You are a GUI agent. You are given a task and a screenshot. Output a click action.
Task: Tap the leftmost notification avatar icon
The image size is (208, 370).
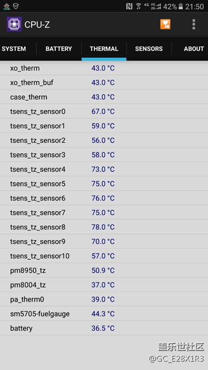(x=6, y=7)
